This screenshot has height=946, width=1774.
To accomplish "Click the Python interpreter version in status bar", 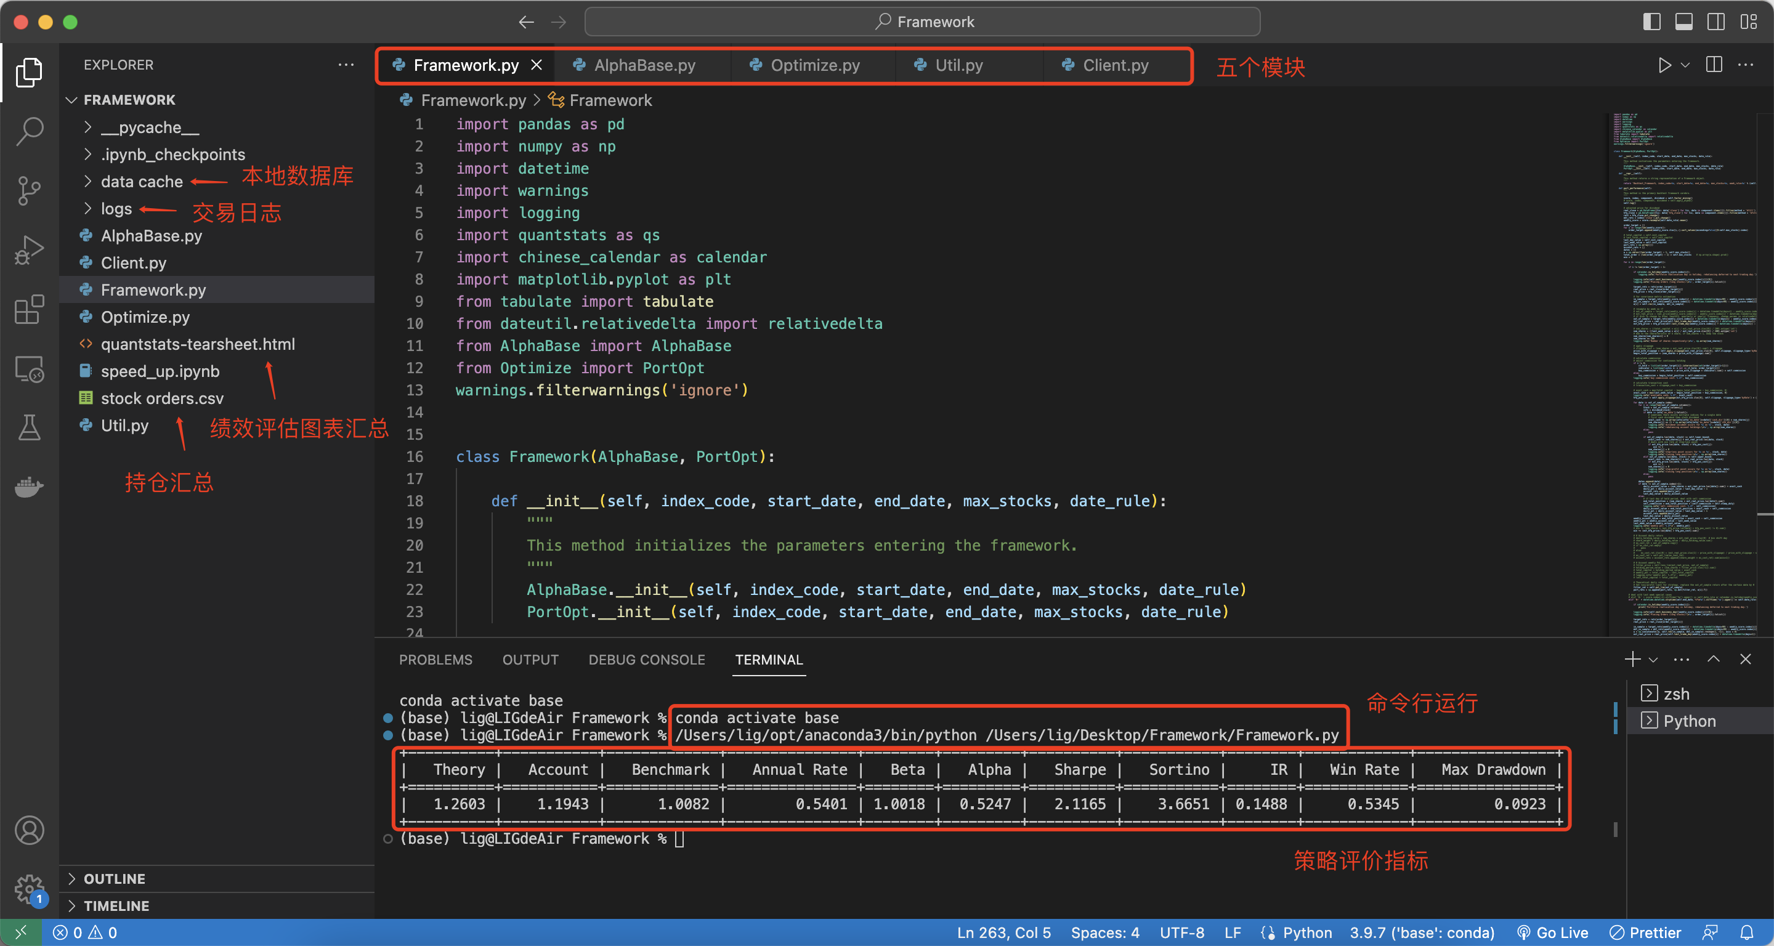I will coord(1422,932).
